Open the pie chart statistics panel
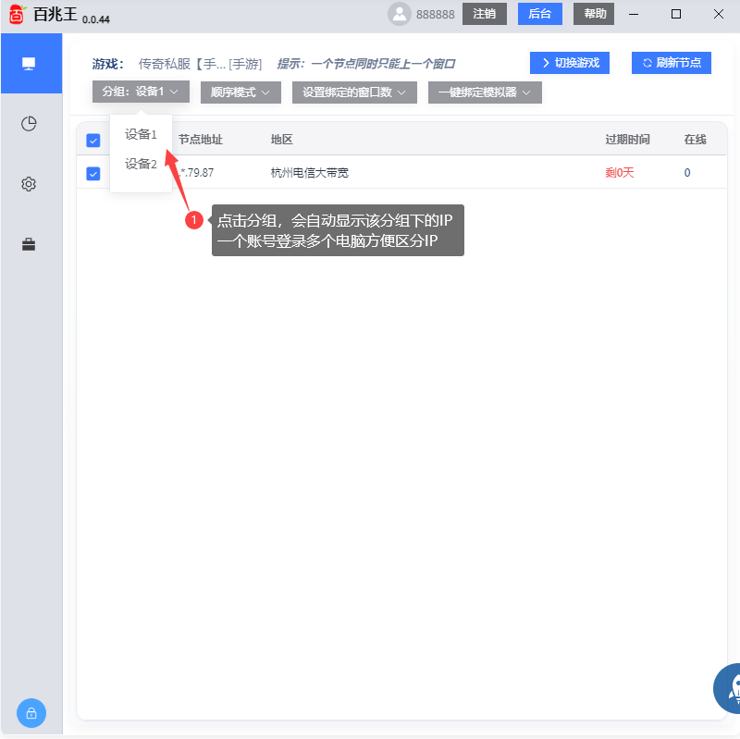 click(29, 123)
